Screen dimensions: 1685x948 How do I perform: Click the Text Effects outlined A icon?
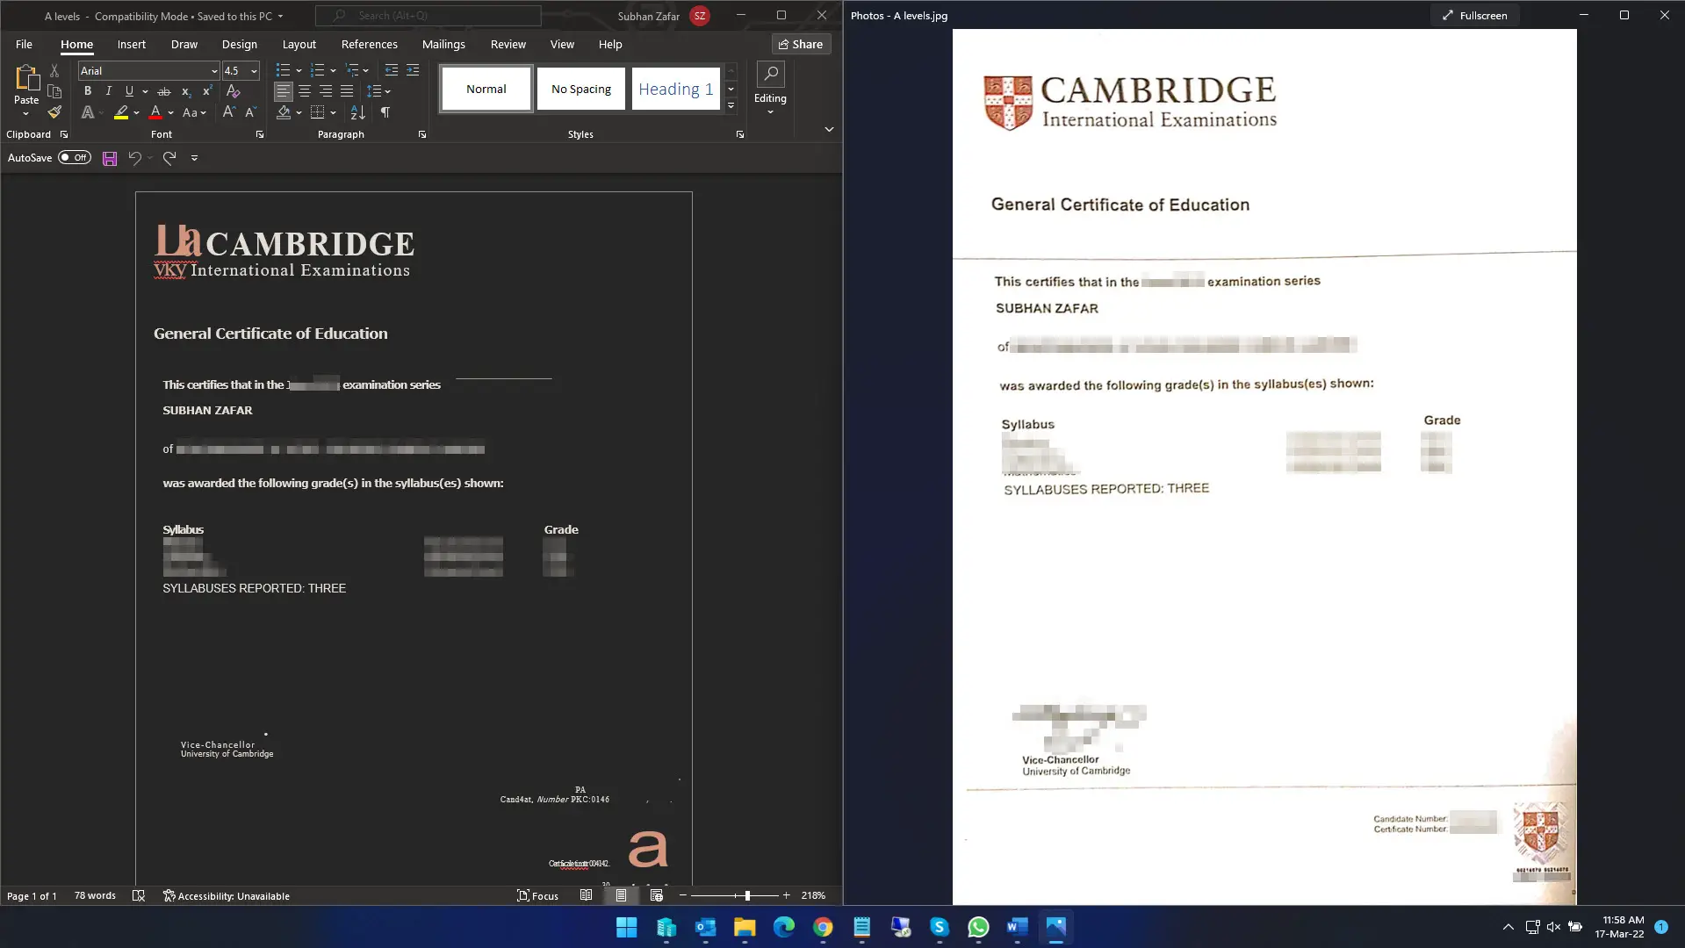(x=87, y=112)
